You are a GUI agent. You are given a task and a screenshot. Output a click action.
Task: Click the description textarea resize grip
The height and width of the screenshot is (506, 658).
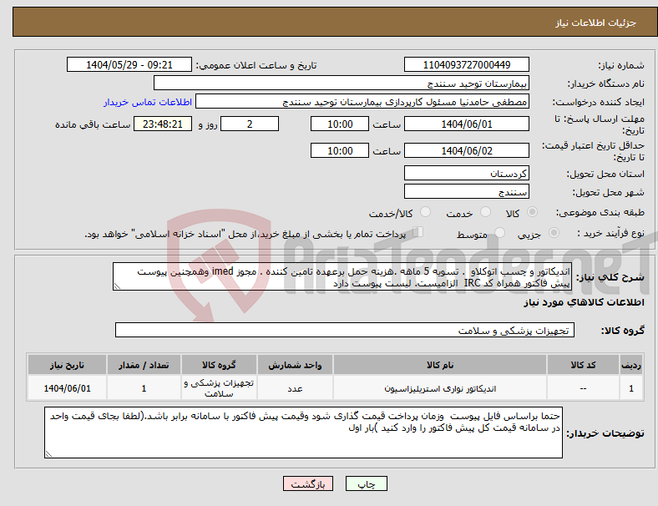117,286
